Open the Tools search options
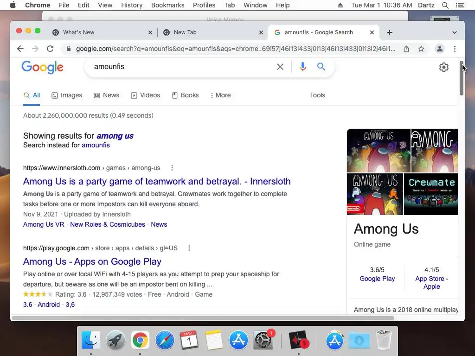Image resolution: width=475 pixels, height=356 pixels. (317, 95)
